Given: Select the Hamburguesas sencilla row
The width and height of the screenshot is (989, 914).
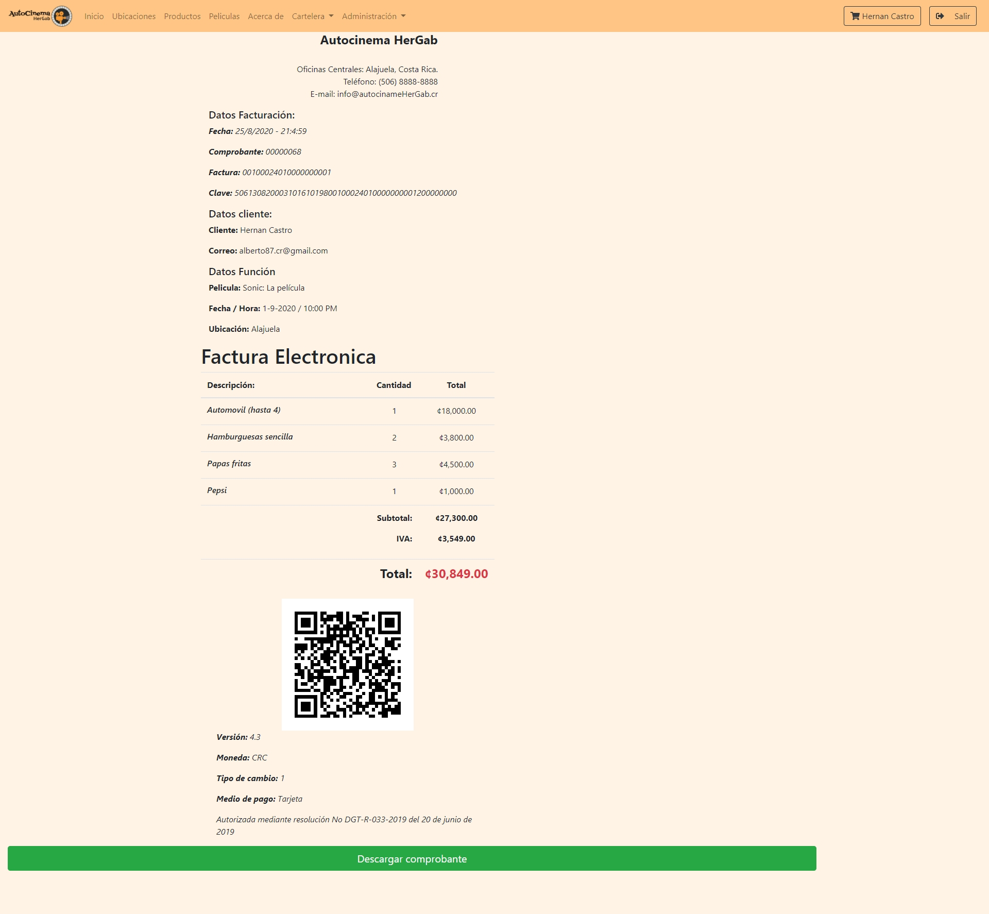Looking at the screenshot, I should point(347,437).
